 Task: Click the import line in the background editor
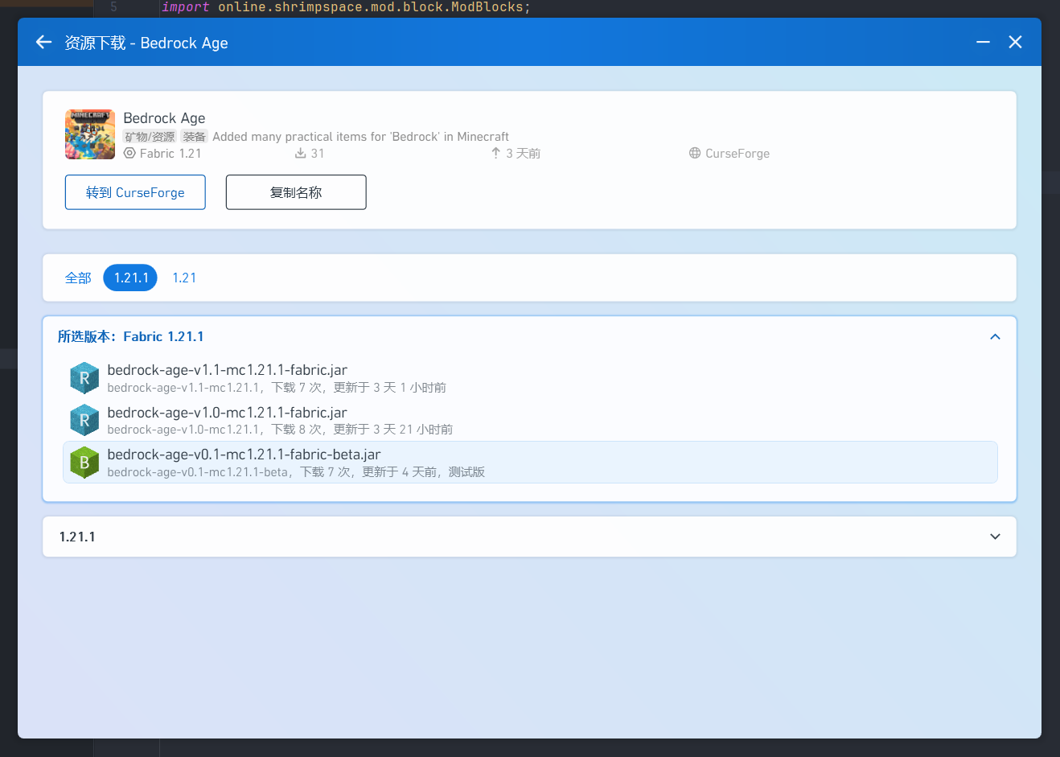(x=346, y=7)
